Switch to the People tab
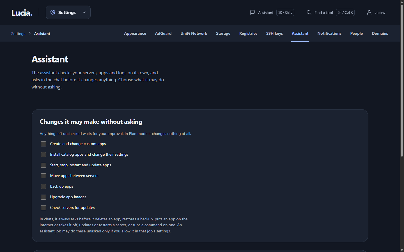Image resolution: width=404 pixels, height=252 pixels. point(357,33)
